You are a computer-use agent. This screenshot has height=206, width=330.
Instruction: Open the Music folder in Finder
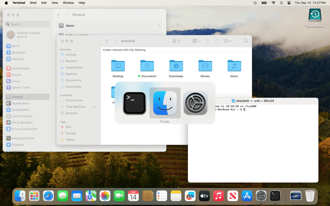click(234, 66)
